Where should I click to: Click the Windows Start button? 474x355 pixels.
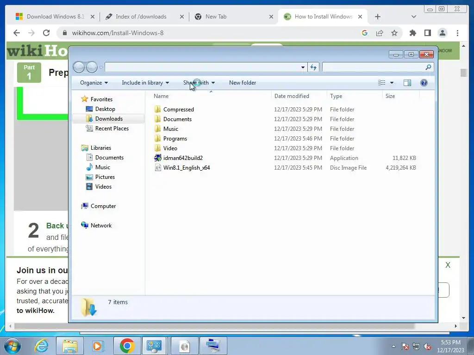tap(12, 346)
